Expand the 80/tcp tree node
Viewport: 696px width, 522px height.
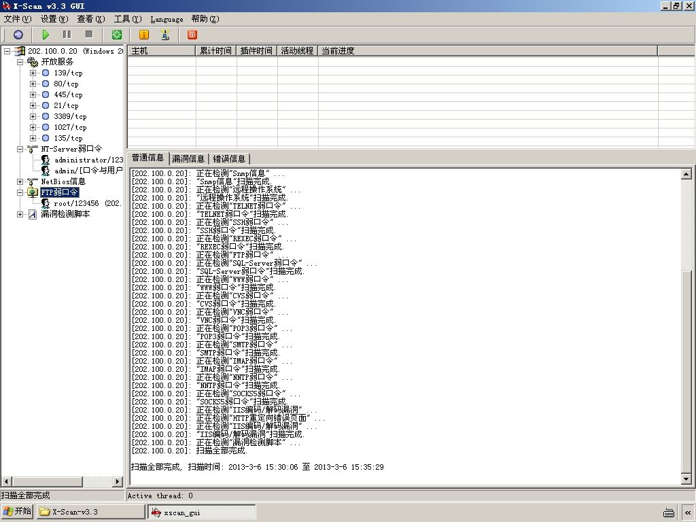33,84
